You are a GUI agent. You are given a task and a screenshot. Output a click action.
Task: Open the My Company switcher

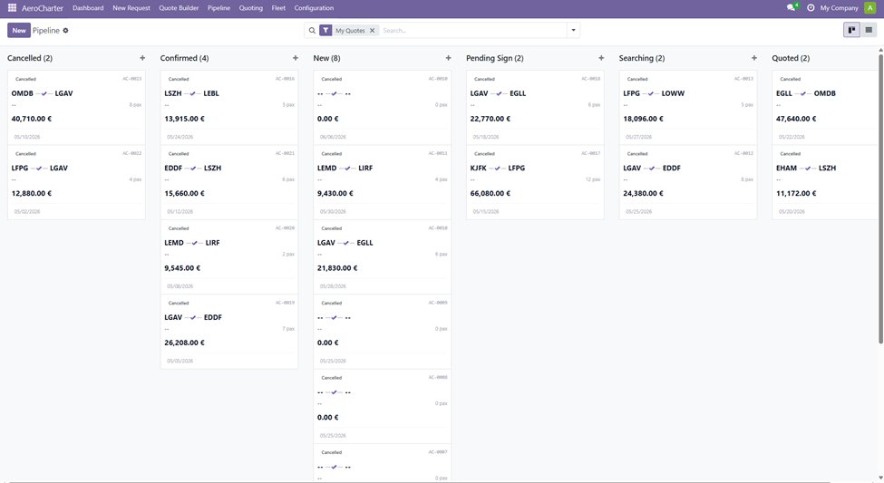[839, 8]
